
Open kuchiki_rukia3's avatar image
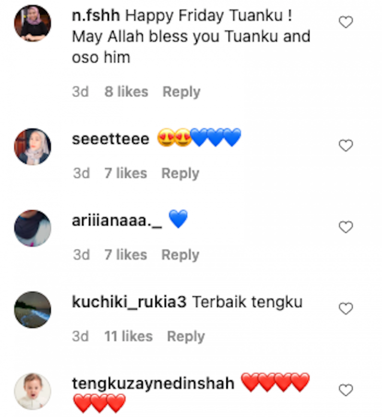33,310
